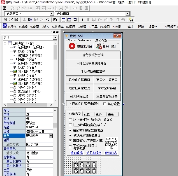The height and width of the screenshot is (176, 178).
Task: Click the align bottom edges icon
Action: tap(30, 8)
